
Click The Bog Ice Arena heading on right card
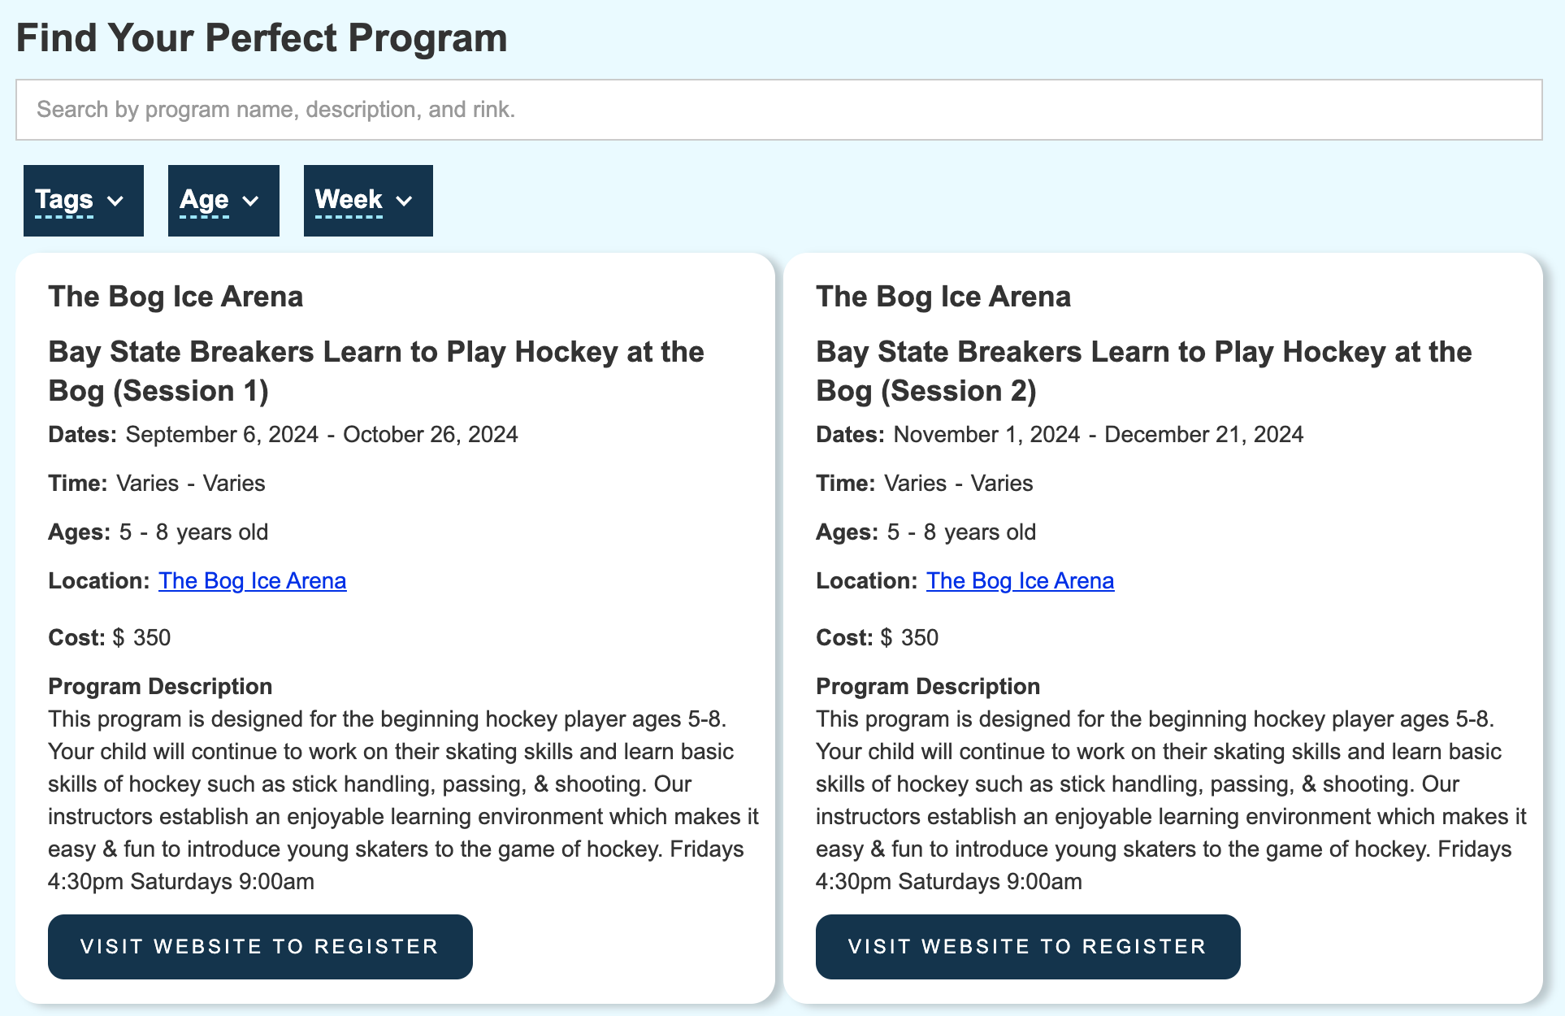(943, 297)
